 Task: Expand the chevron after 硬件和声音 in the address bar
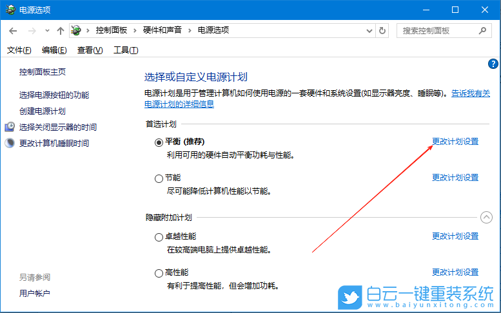coord(190,31)
